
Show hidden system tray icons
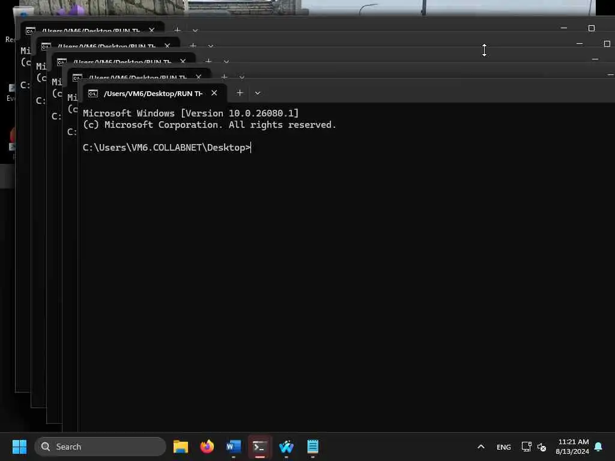pyautogui.click(x=481, y=447)
